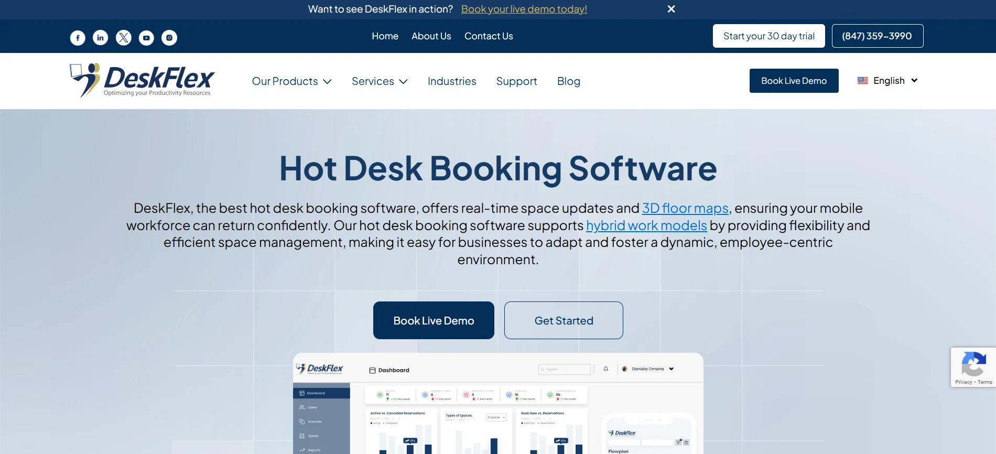Expand the Services dropdown menu
Image resolution: width=996 pixels, height=454 pixels.
380,81
